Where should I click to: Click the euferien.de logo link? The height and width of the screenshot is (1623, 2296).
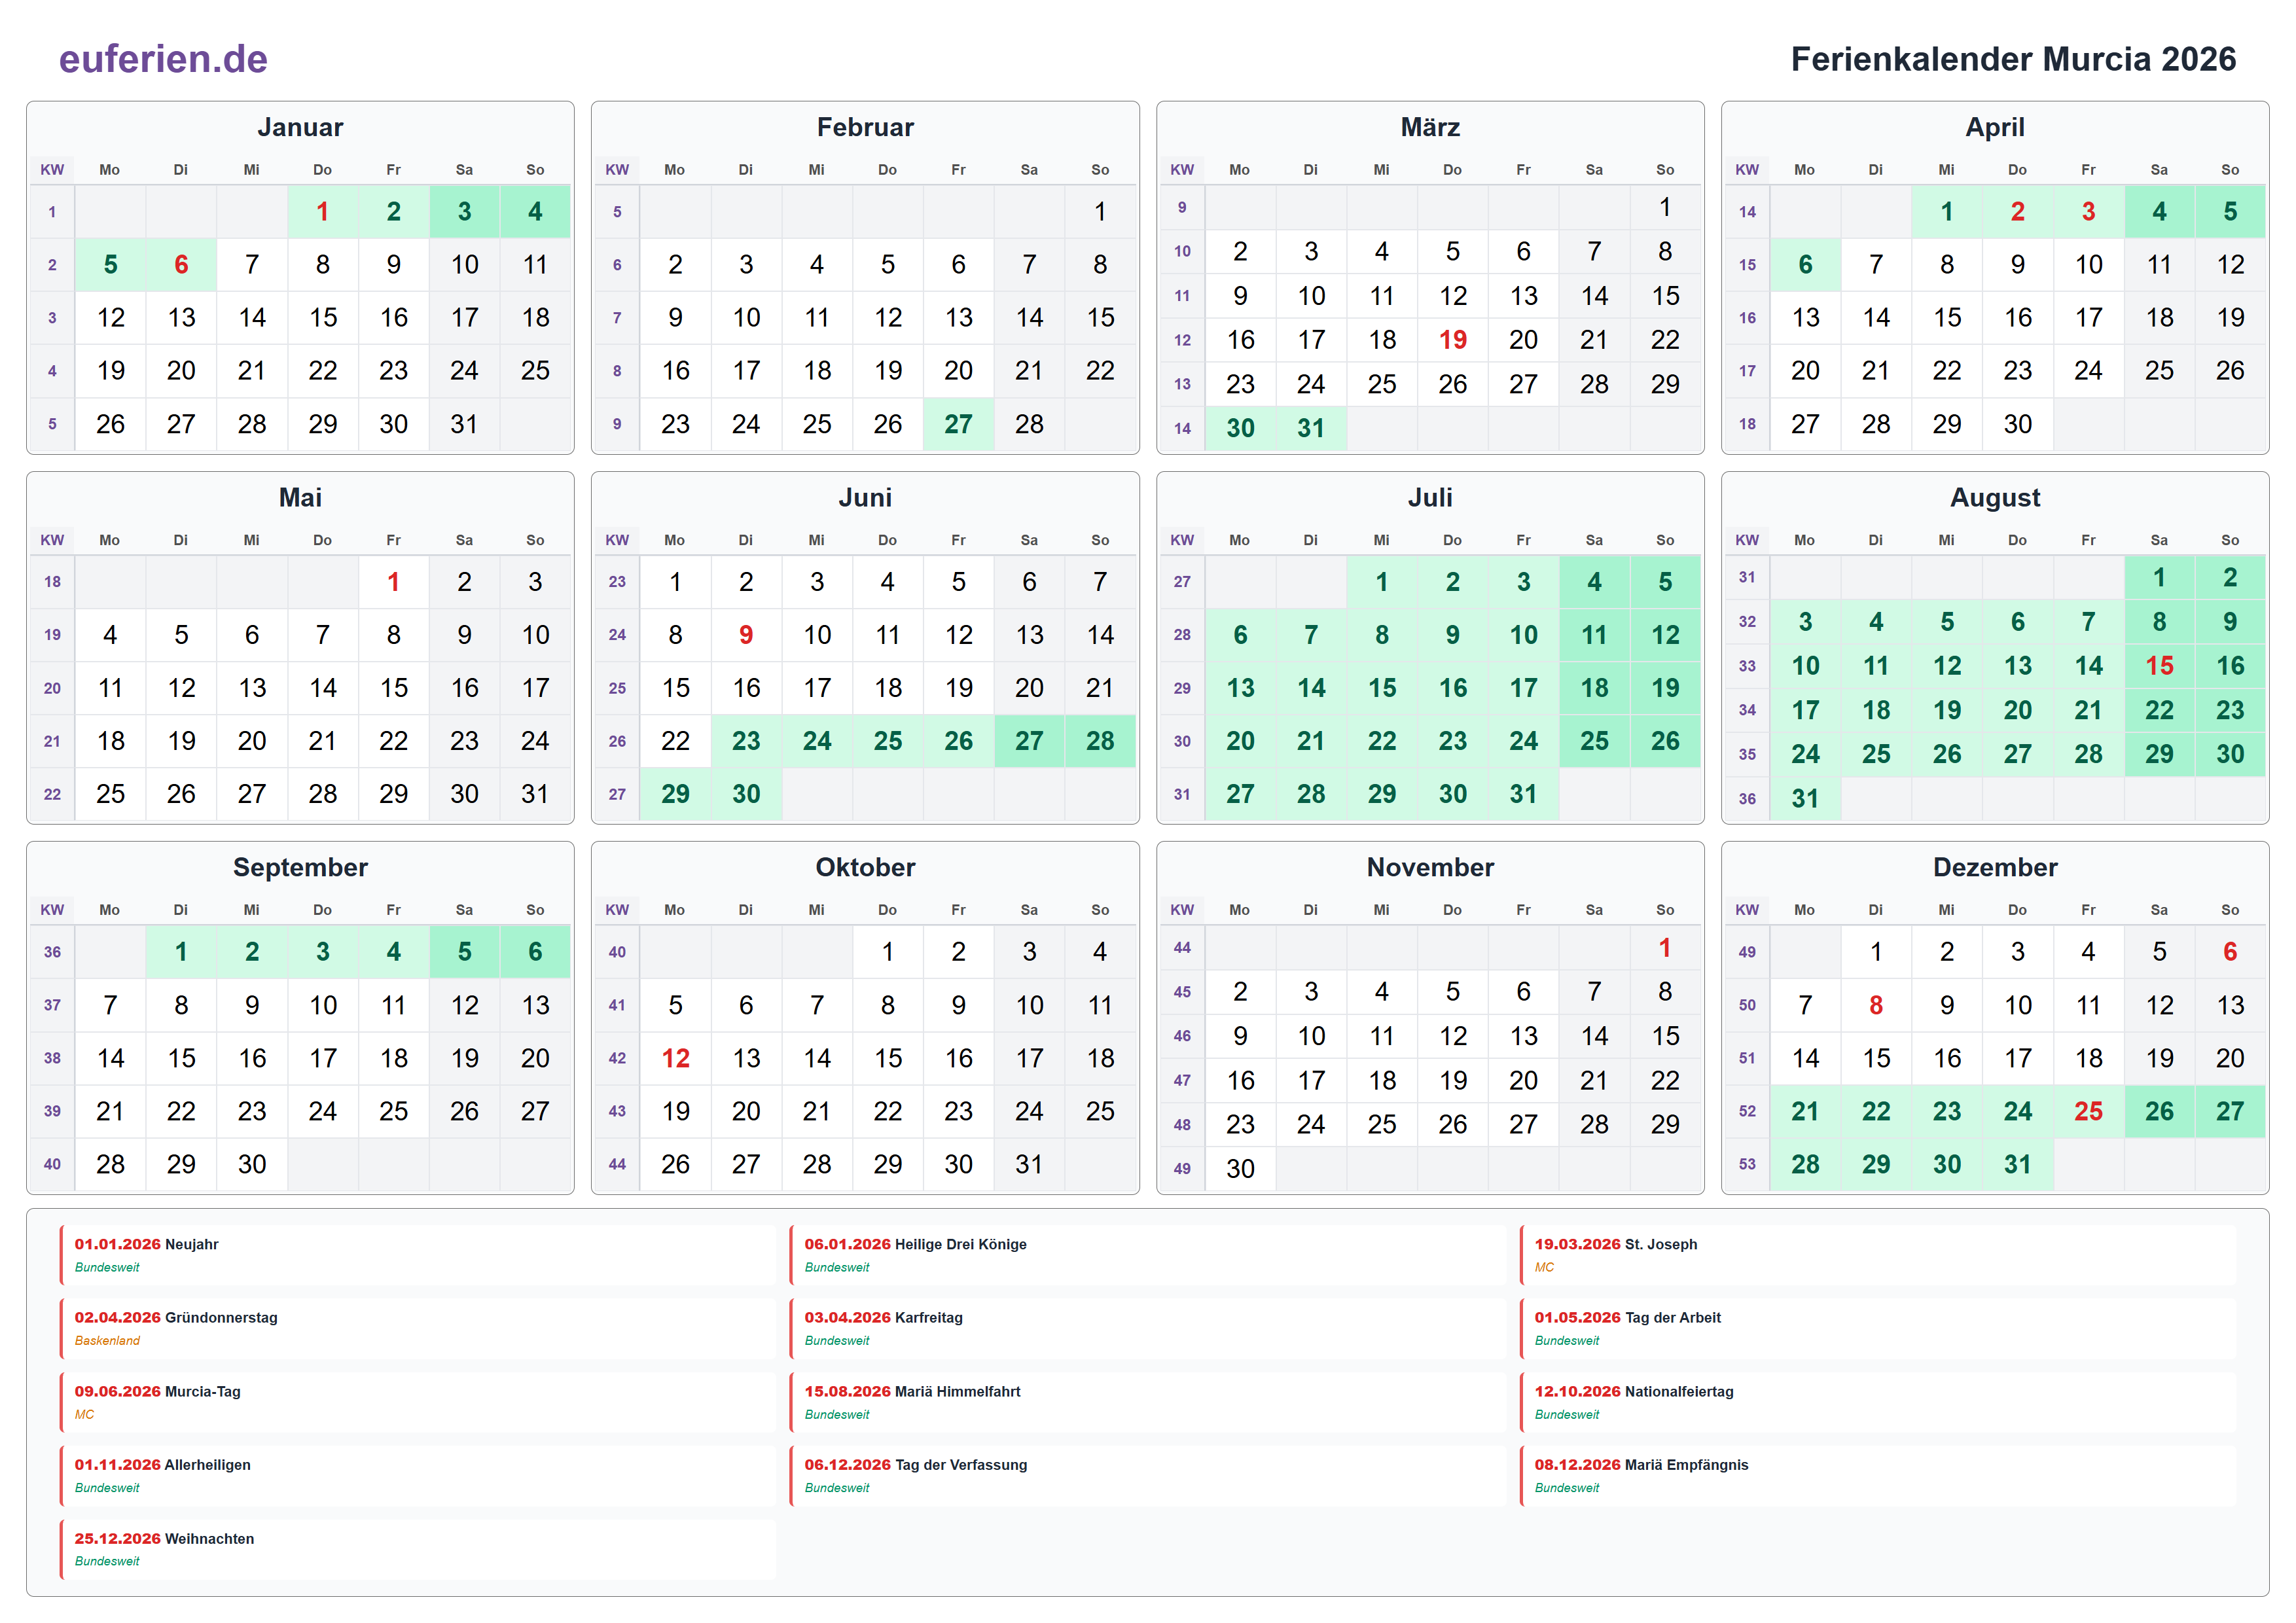[163, 59]
